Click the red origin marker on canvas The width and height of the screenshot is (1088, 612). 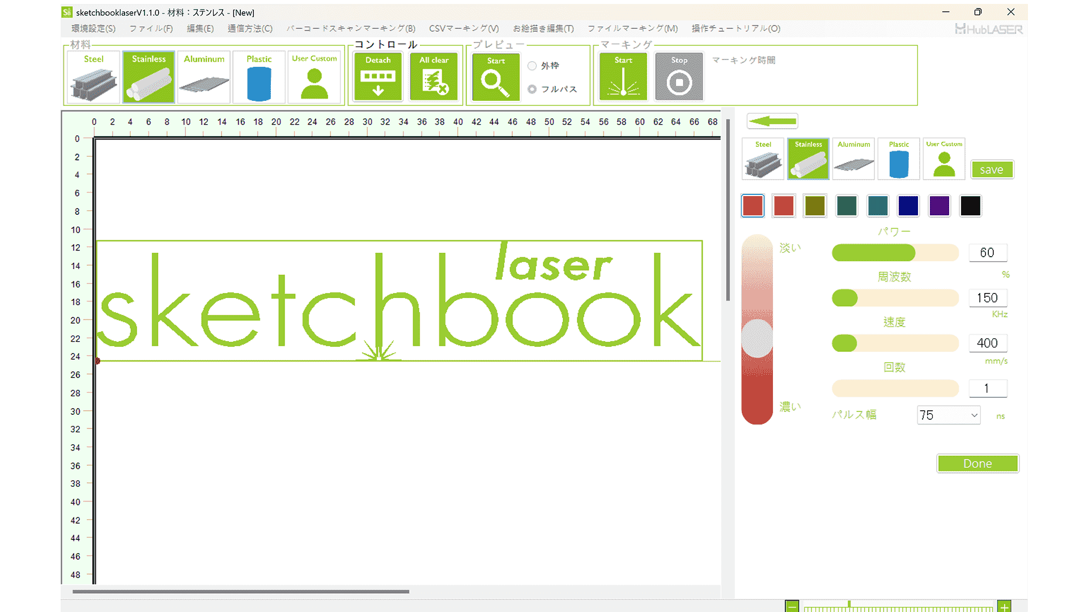(97, 361)
